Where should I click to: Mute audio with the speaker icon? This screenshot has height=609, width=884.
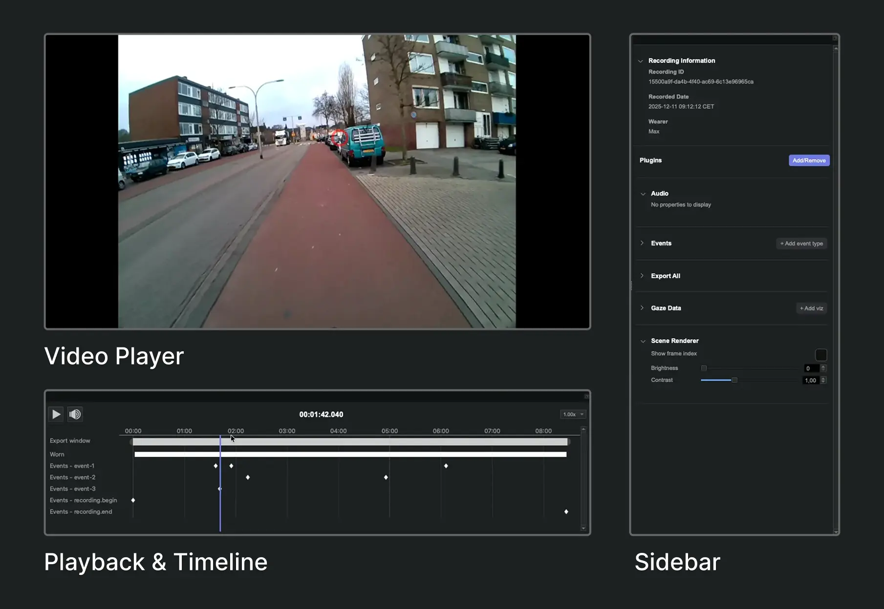pos(75,414)
